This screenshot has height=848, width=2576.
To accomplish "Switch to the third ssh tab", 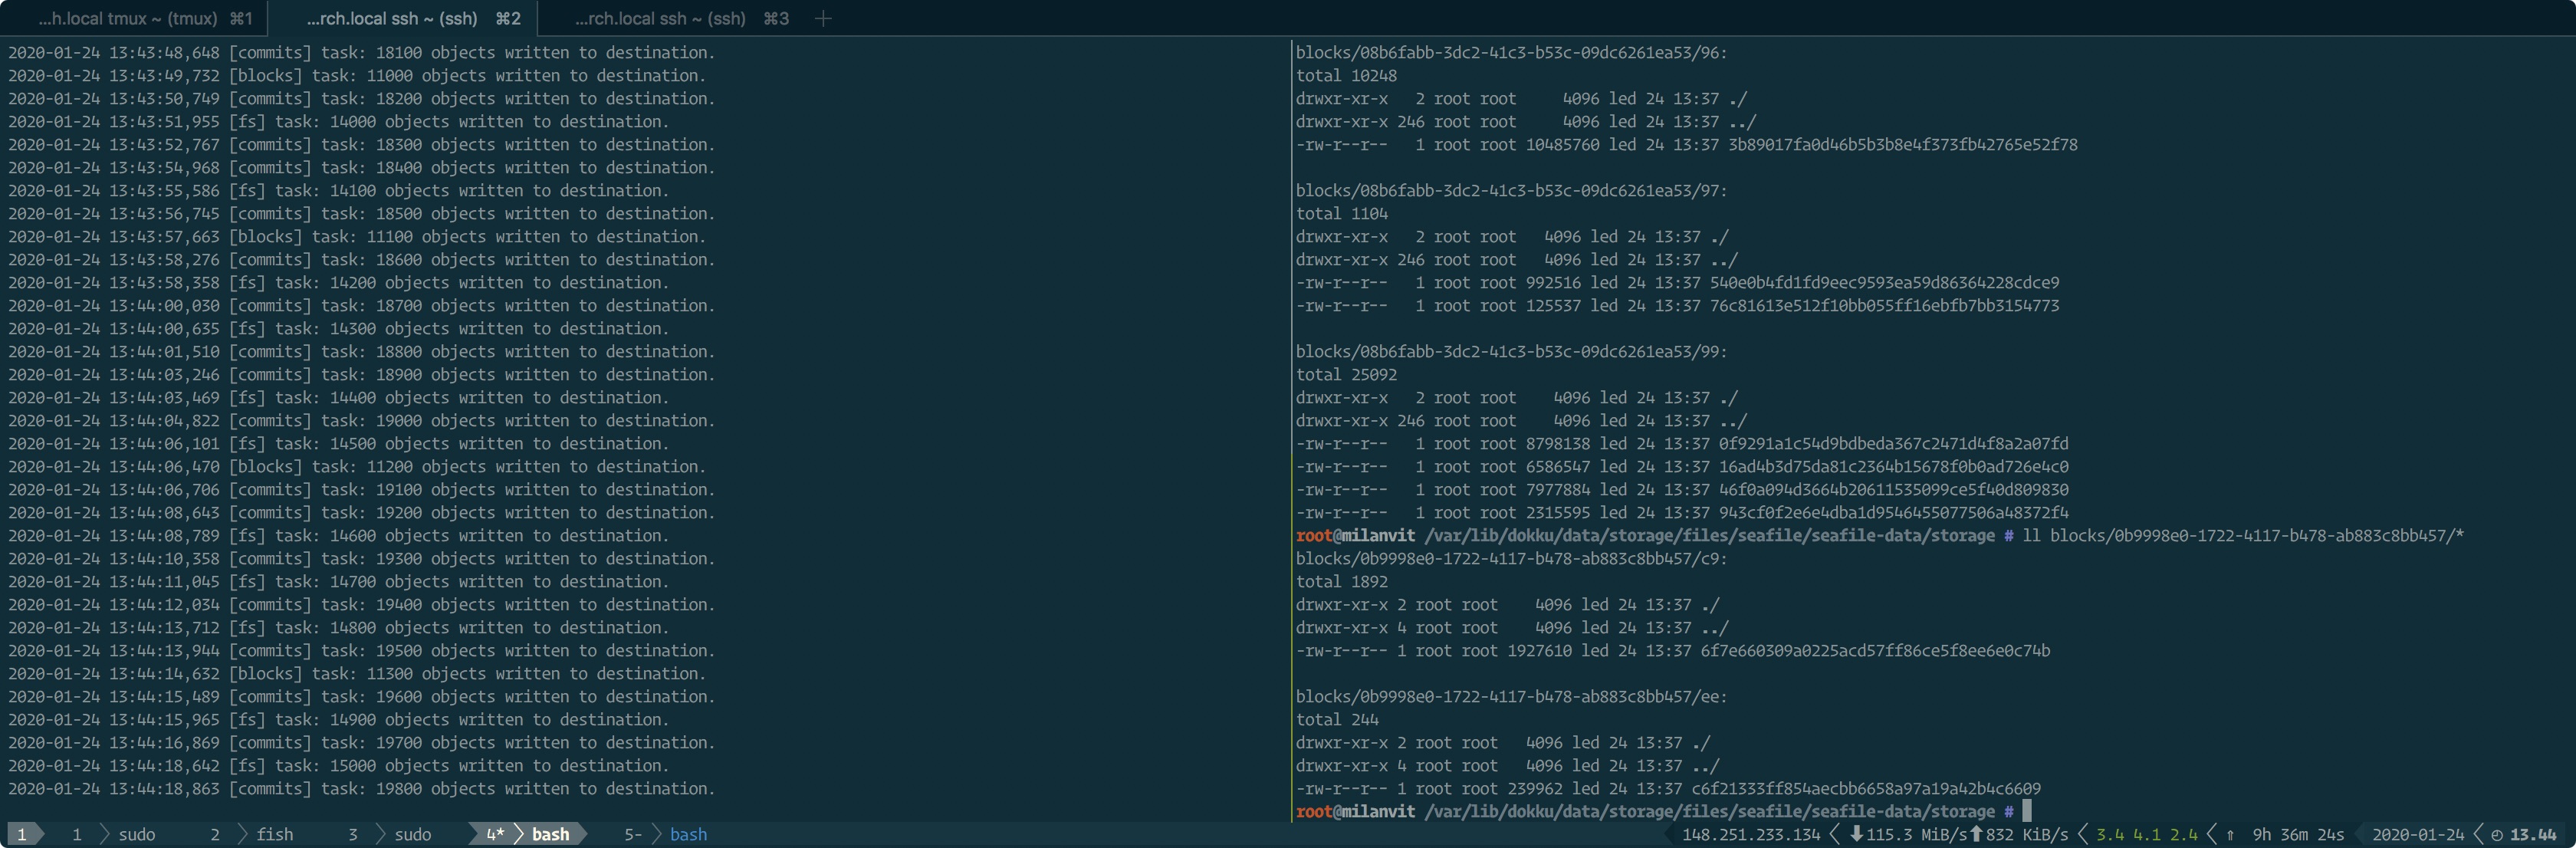I will [x=680, y=18].
